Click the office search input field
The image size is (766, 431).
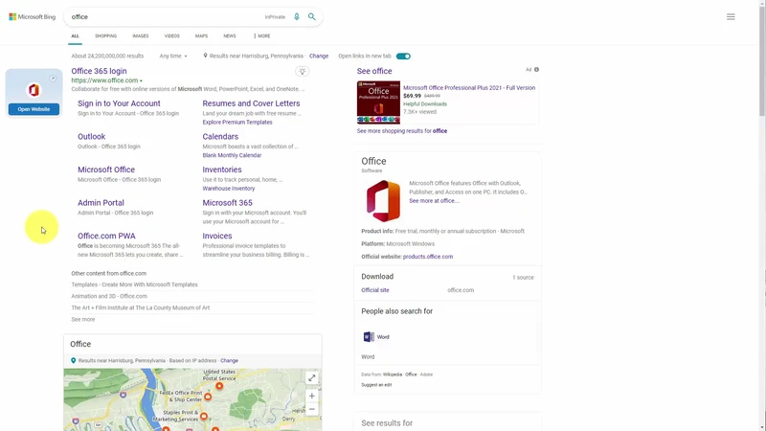(x=166, y=16)
